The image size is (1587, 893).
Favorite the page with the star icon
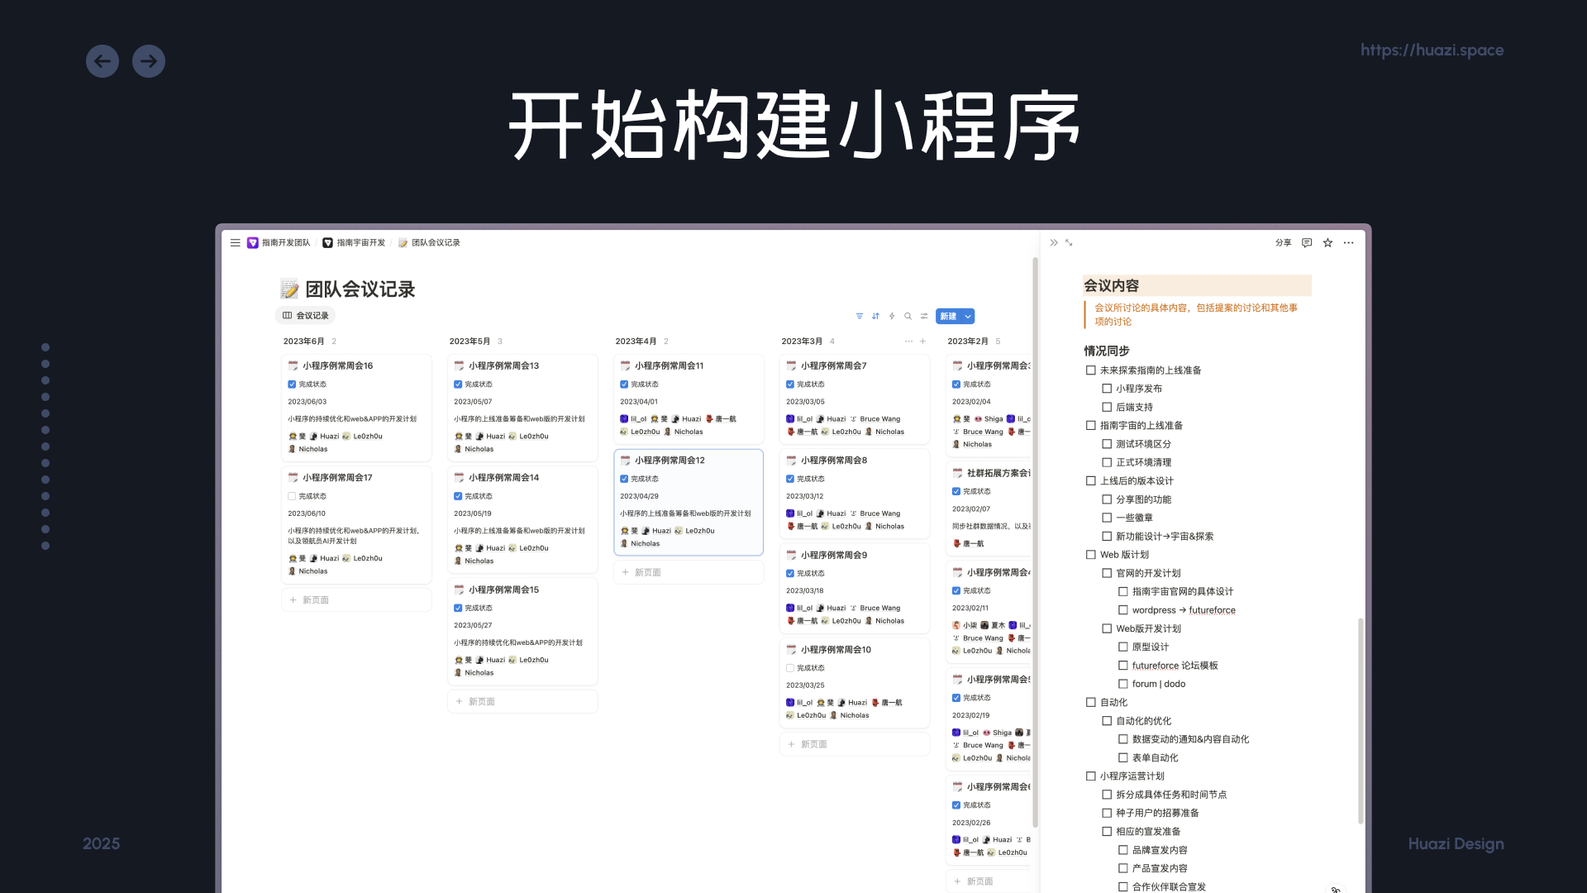(1327, 242)
